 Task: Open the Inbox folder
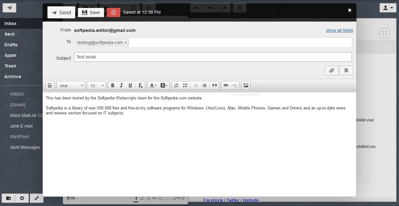click(21, 23)
